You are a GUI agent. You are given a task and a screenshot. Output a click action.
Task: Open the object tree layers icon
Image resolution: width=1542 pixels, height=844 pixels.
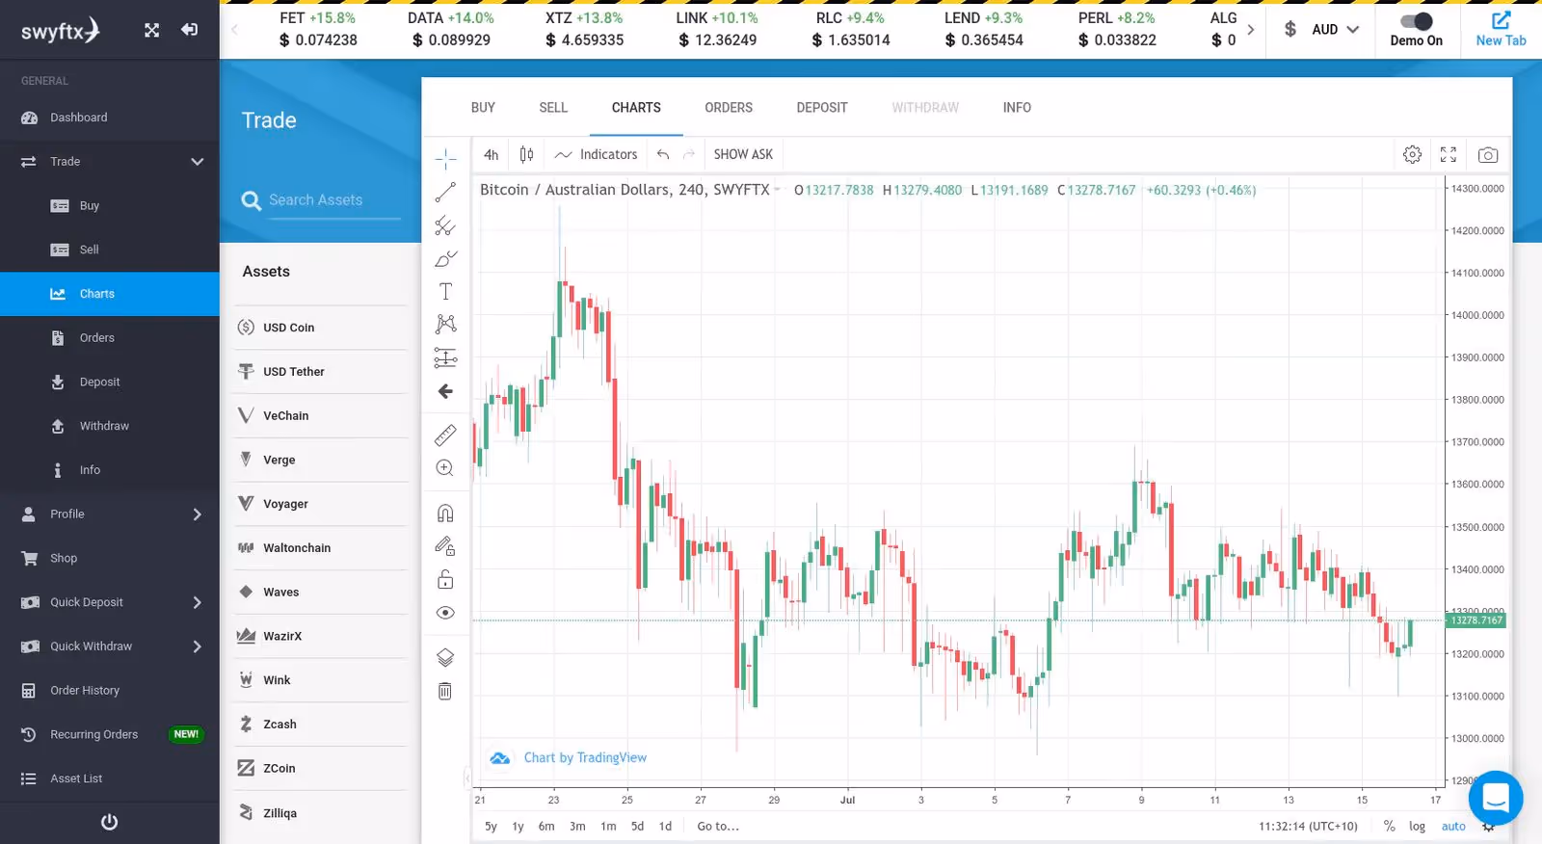[x=445, y=658]
